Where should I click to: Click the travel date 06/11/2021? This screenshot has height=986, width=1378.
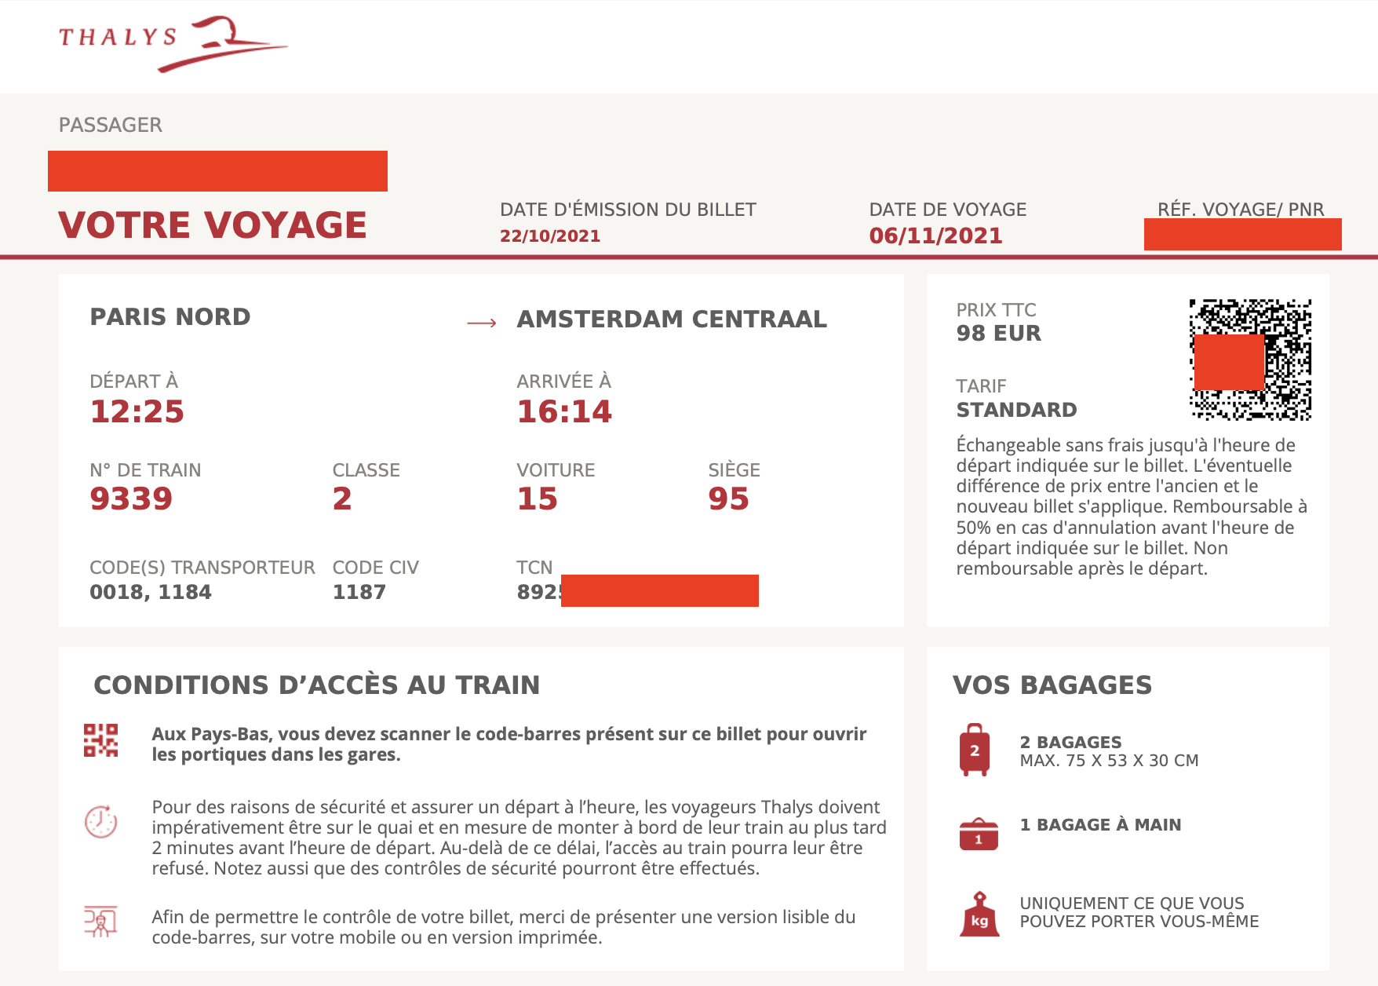click(935, 236)
